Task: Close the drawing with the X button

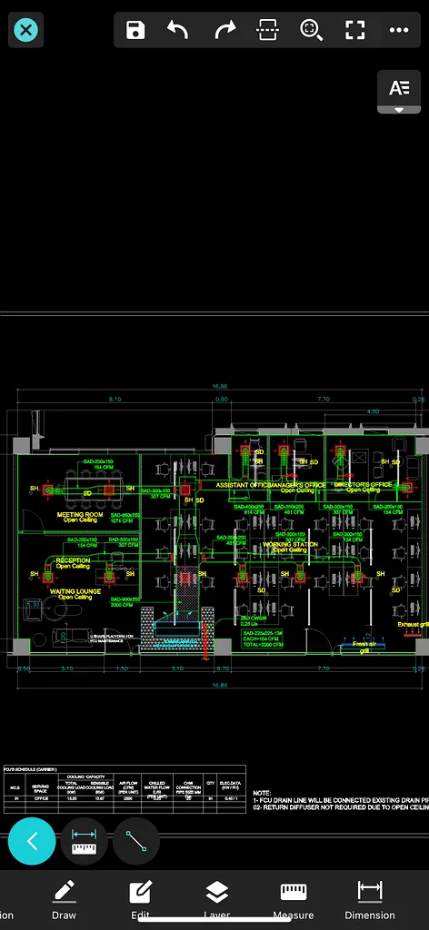Action: 25,30
